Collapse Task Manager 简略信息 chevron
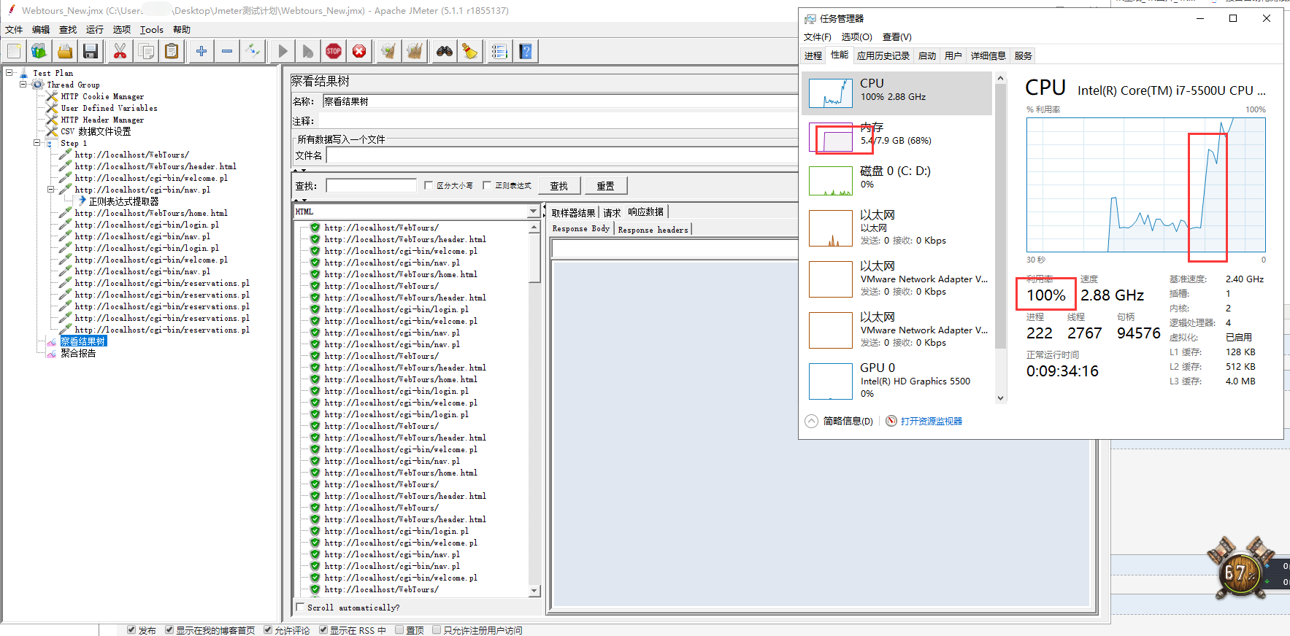The height and width of the screenshot is (636, 1290). [x=812, y=421]
